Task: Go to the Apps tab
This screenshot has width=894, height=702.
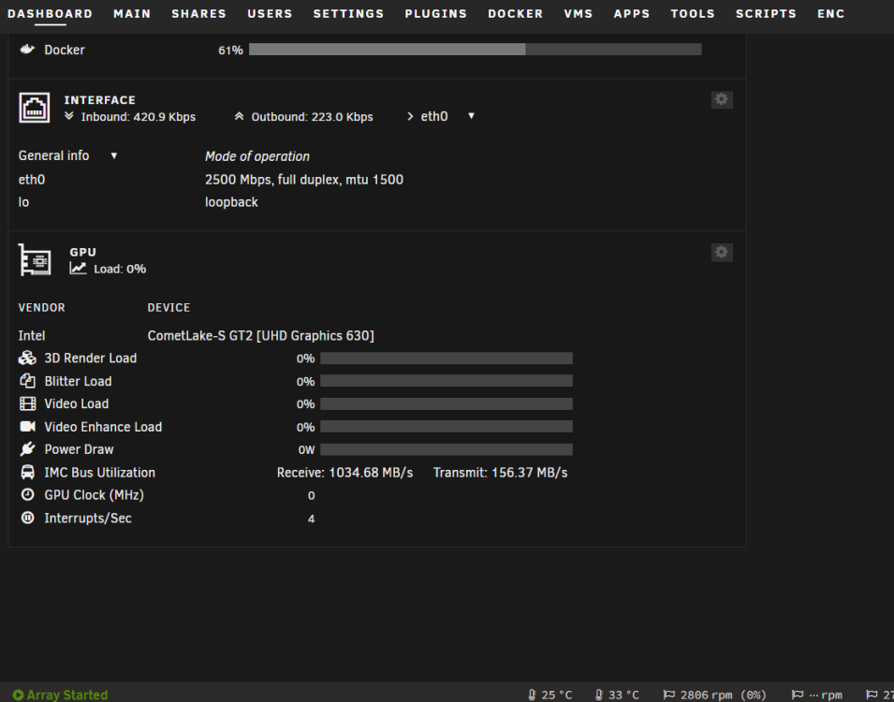Action: (632, 14)
